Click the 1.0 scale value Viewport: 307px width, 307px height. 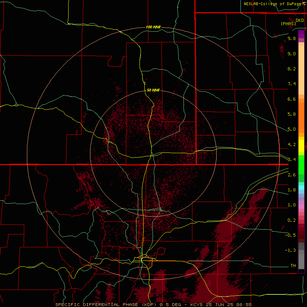coord(292,205)
